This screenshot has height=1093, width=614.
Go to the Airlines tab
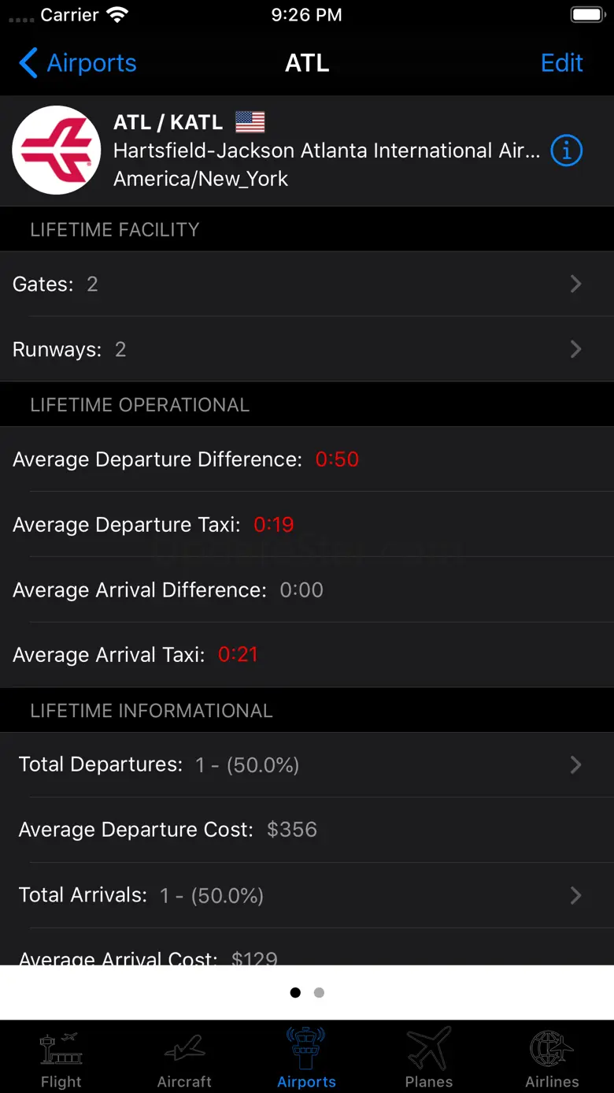click(552, 1050)
